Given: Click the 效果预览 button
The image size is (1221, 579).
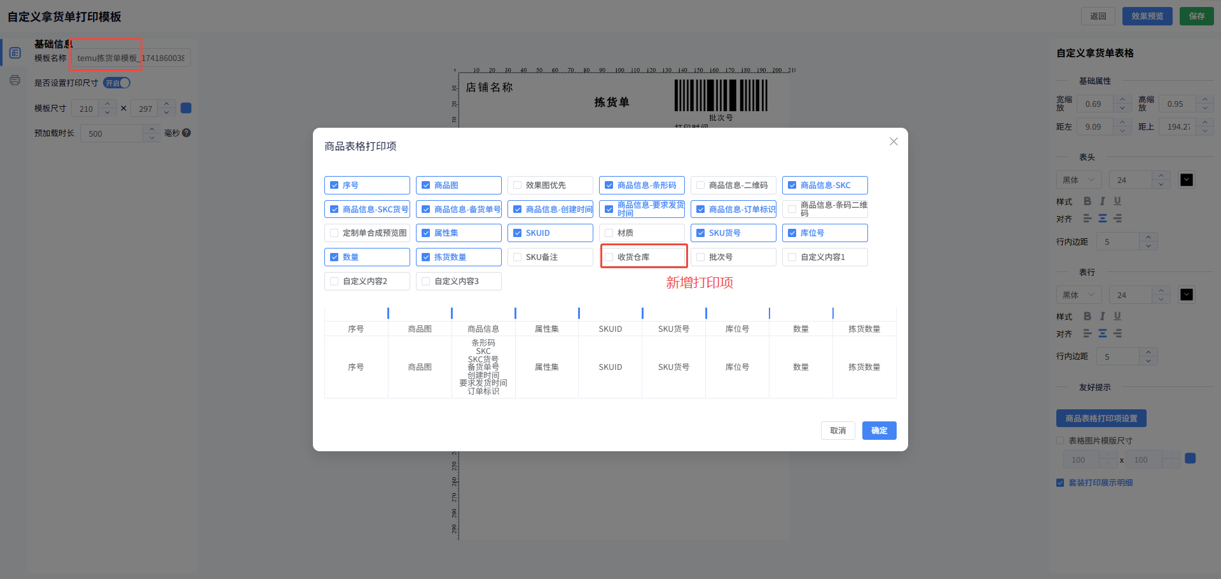Looking at the screenshot, I should point(1147,16).
